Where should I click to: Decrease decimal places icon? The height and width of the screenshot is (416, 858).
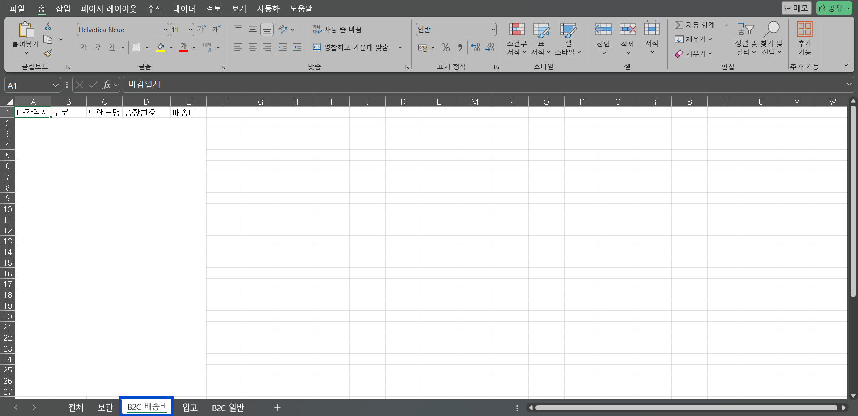[490, 47]
